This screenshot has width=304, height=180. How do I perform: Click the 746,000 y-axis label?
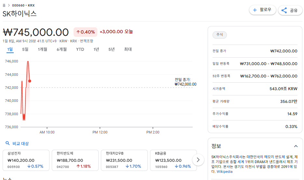pyautogui.click(x=11, y=61)
